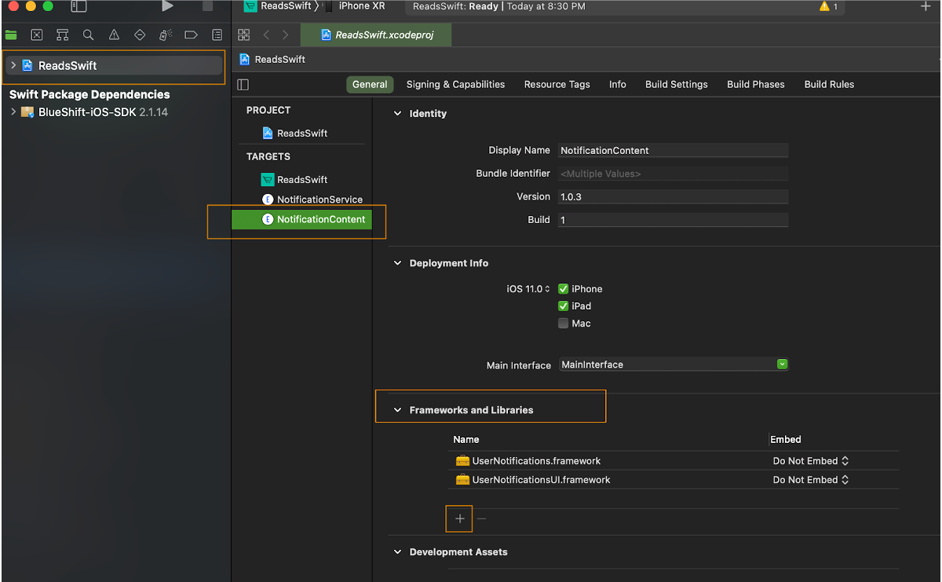Screen dimensions: 942x582
Task: Open the Issue navigator warning icon
Action: [114, 35]
